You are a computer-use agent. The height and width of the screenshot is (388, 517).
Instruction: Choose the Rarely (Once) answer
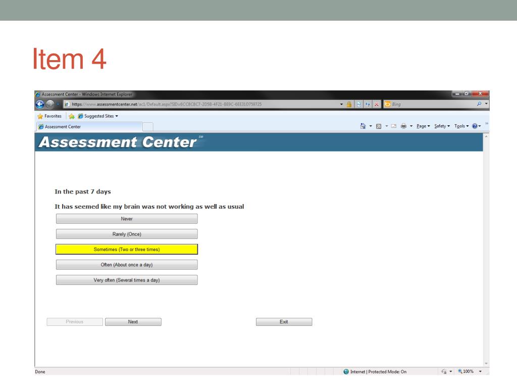[127, 234]
